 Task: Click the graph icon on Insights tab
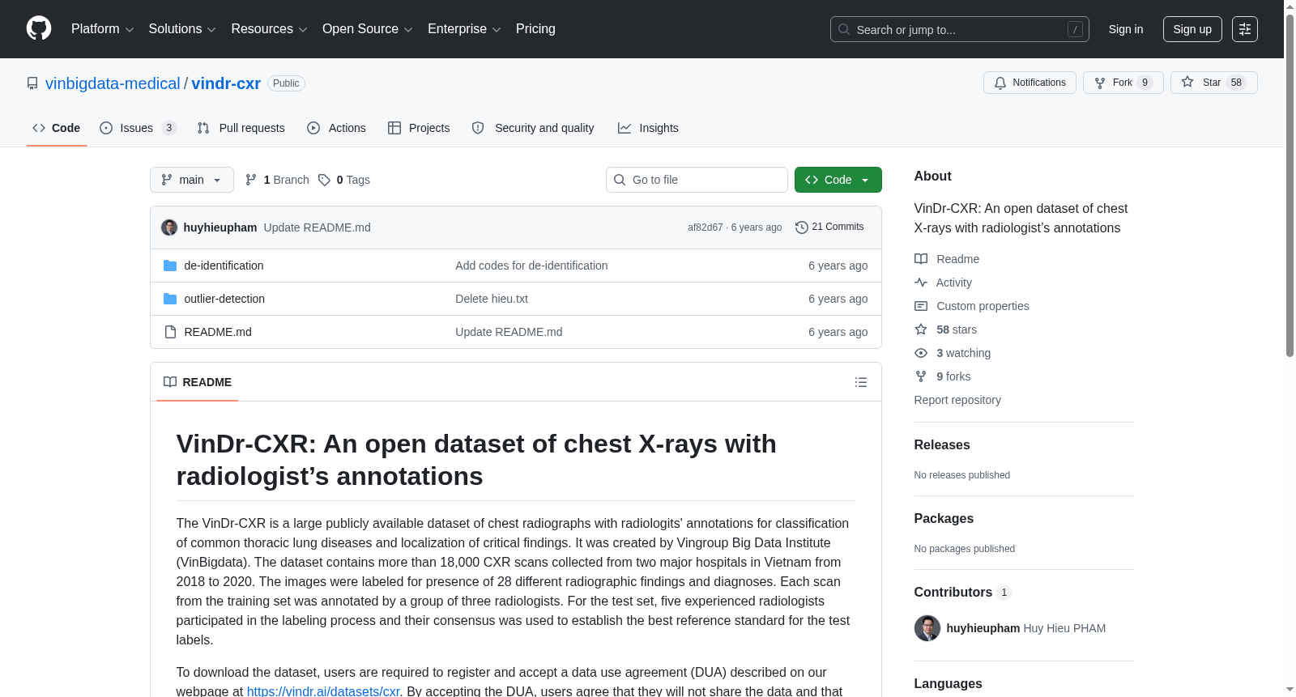tap(625, 128)
